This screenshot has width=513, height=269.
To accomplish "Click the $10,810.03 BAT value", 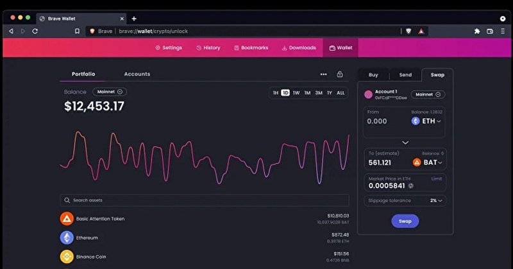I will [x=338, y=216].
